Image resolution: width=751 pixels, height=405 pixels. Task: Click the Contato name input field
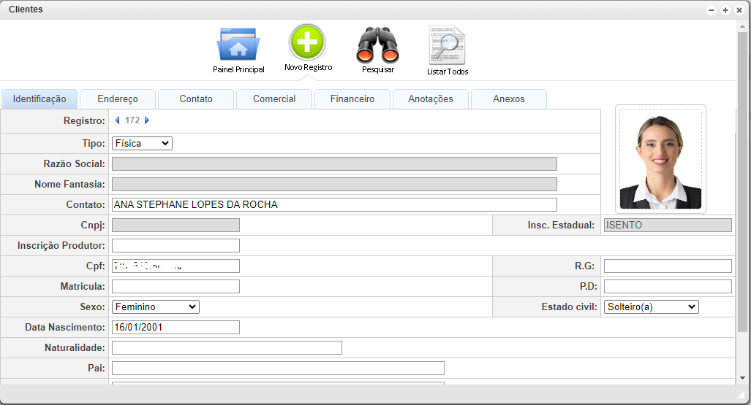pos(334,205)
